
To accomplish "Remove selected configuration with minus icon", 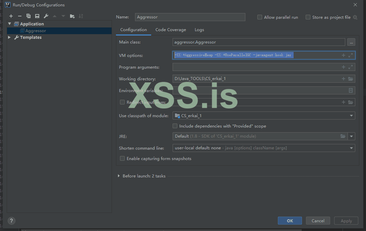I will (20, 16).
